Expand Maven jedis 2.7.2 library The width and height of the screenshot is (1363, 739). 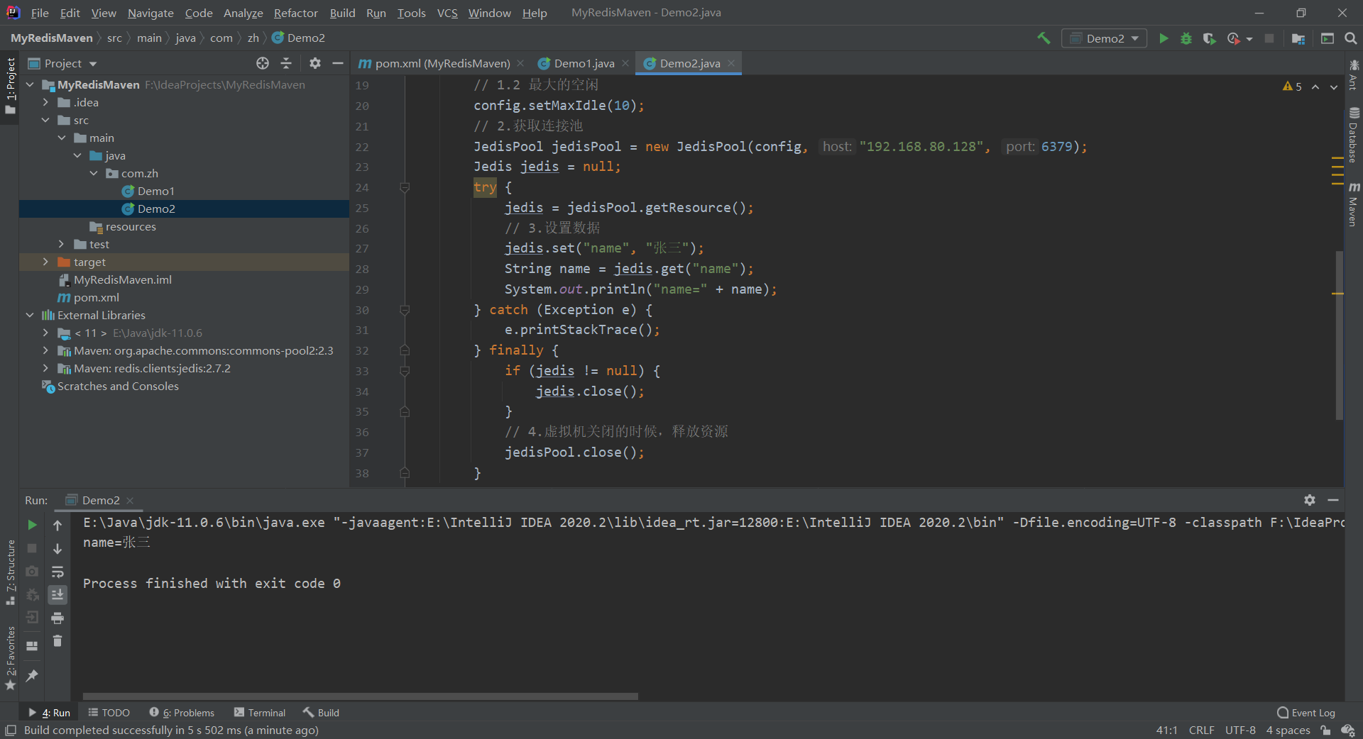click(x=45, y=369)
